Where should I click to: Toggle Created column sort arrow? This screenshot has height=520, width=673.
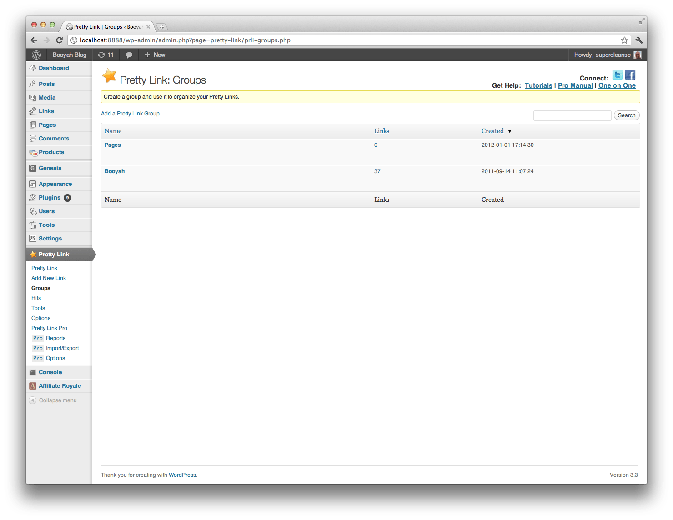pyautogui.click(x=510, y=131)
